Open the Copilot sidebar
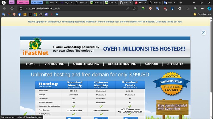 coord(209,8)
